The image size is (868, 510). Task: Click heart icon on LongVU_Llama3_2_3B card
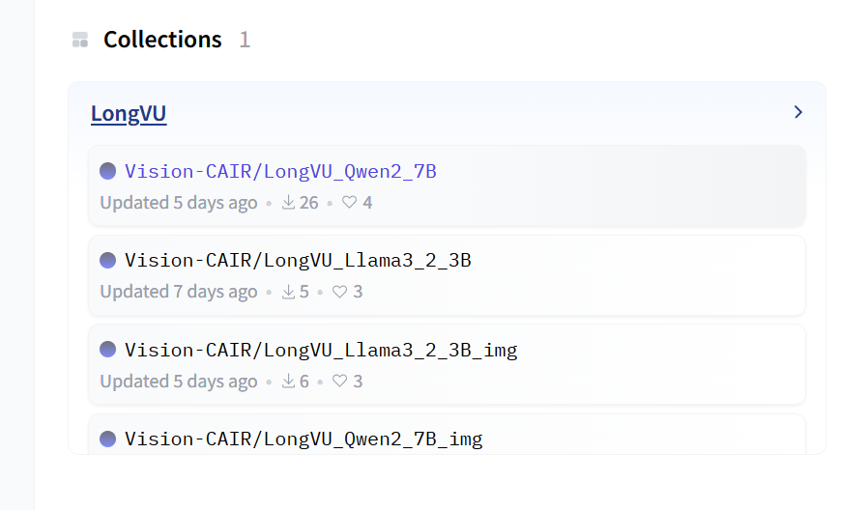340,292
